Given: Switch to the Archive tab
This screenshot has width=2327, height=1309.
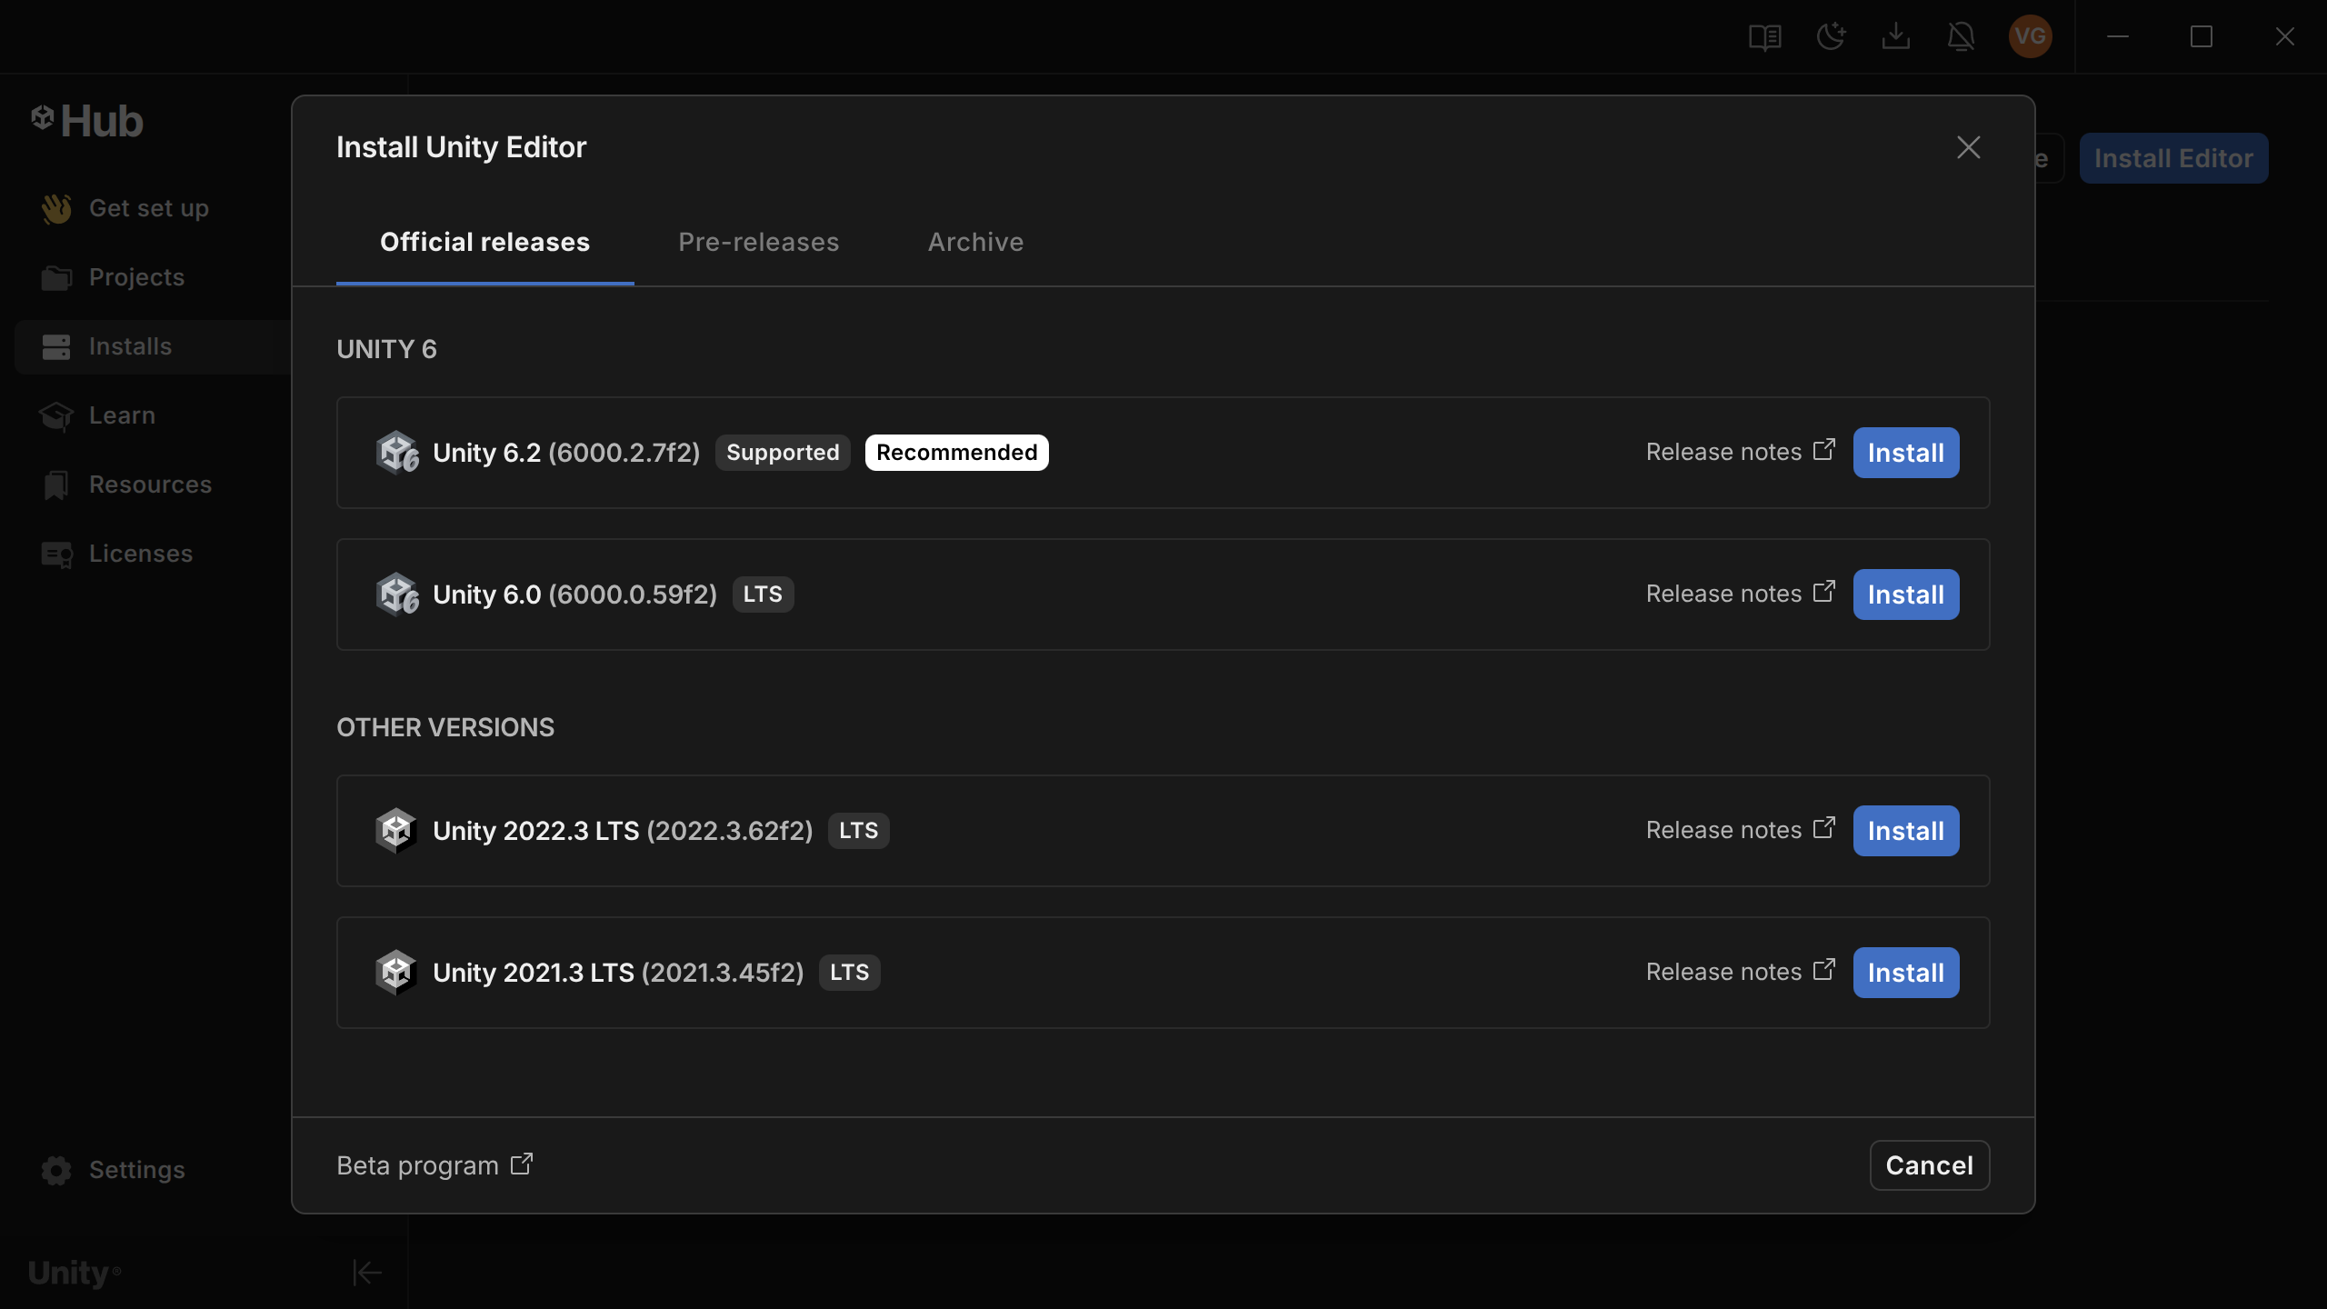Looking at the screenshot, I should (975, 242).
